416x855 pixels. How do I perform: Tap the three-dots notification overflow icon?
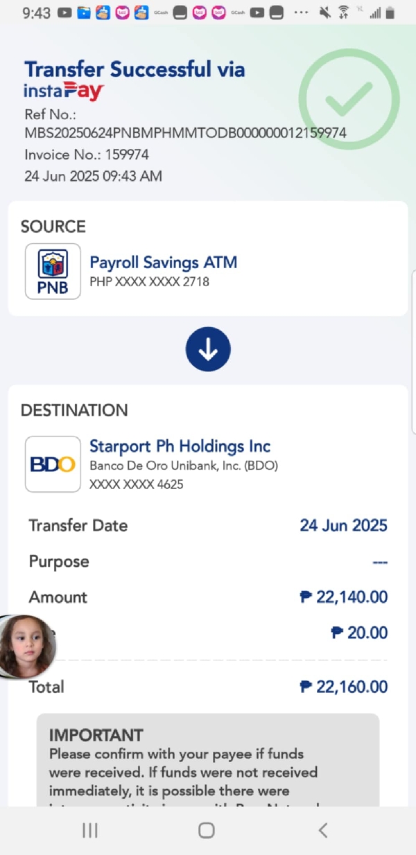click(x=301, y=12)
